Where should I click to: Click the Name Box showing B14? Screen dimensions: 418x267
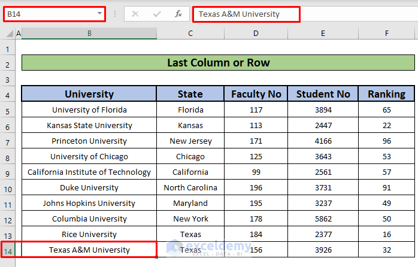coord(48,14)
